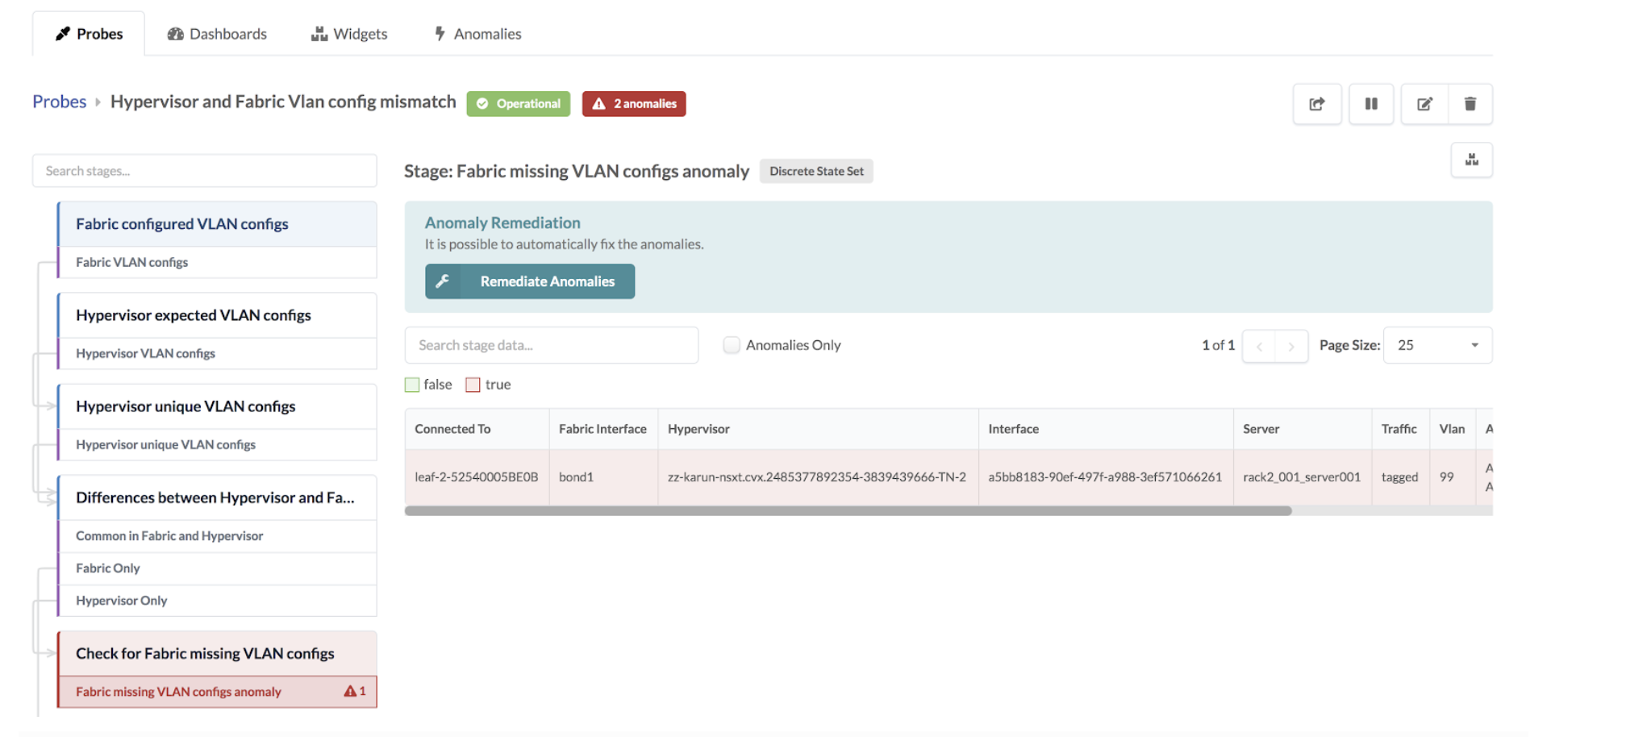Sort by Vlan column header
Viewport: 1626px width, 737px height.
tap(1453, 429)
